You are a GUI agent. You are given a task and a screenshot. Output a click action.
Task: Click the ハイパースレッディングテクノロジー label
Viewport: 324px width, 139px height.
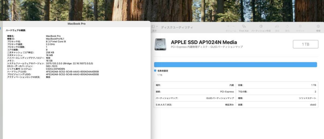tap(25, 58)
